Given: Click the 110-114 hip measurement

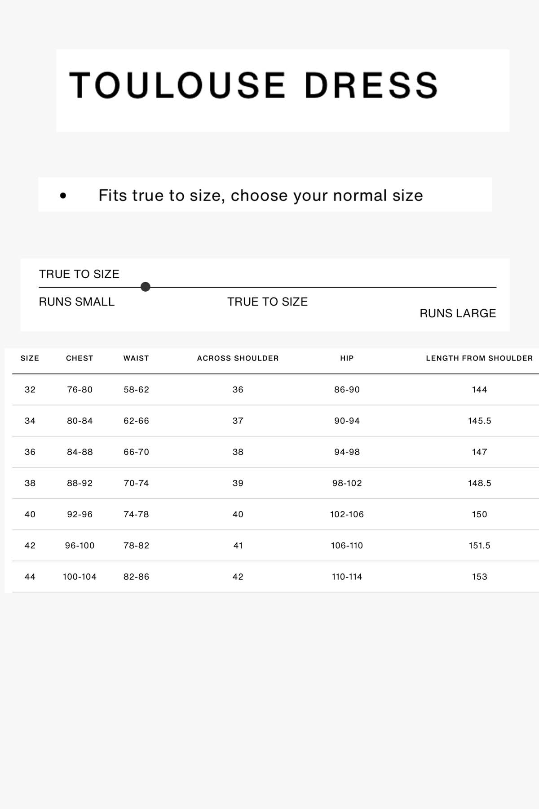Looking at the screenshot, I should [x=347, y=577].
